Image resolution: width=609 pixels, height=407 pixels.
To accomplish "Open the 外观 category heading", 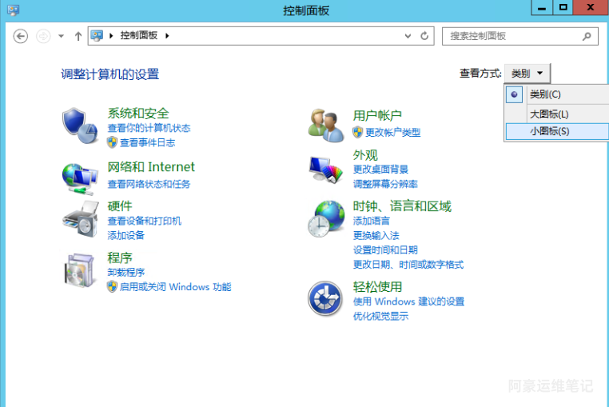I will pos(365,154).
